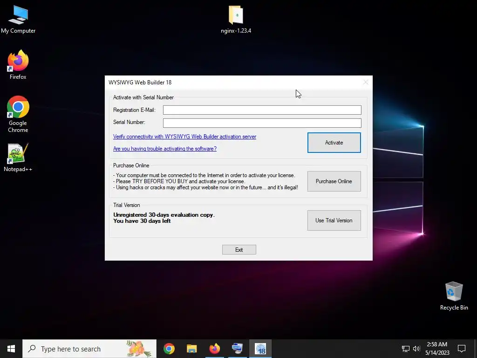477x358 pixels.
Task: Click the Purchase Online button
Action: (x=334, y=181)
